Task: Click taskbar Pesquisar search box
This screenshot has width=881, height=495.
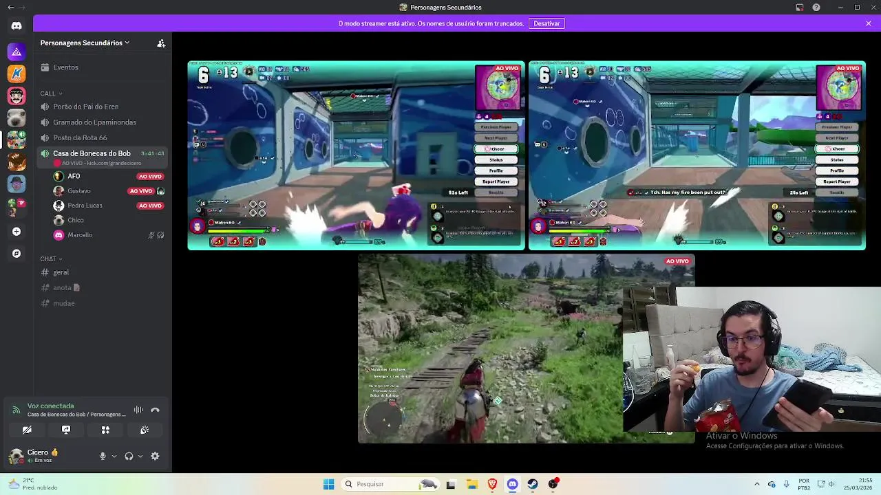Action: coord(391,484)
